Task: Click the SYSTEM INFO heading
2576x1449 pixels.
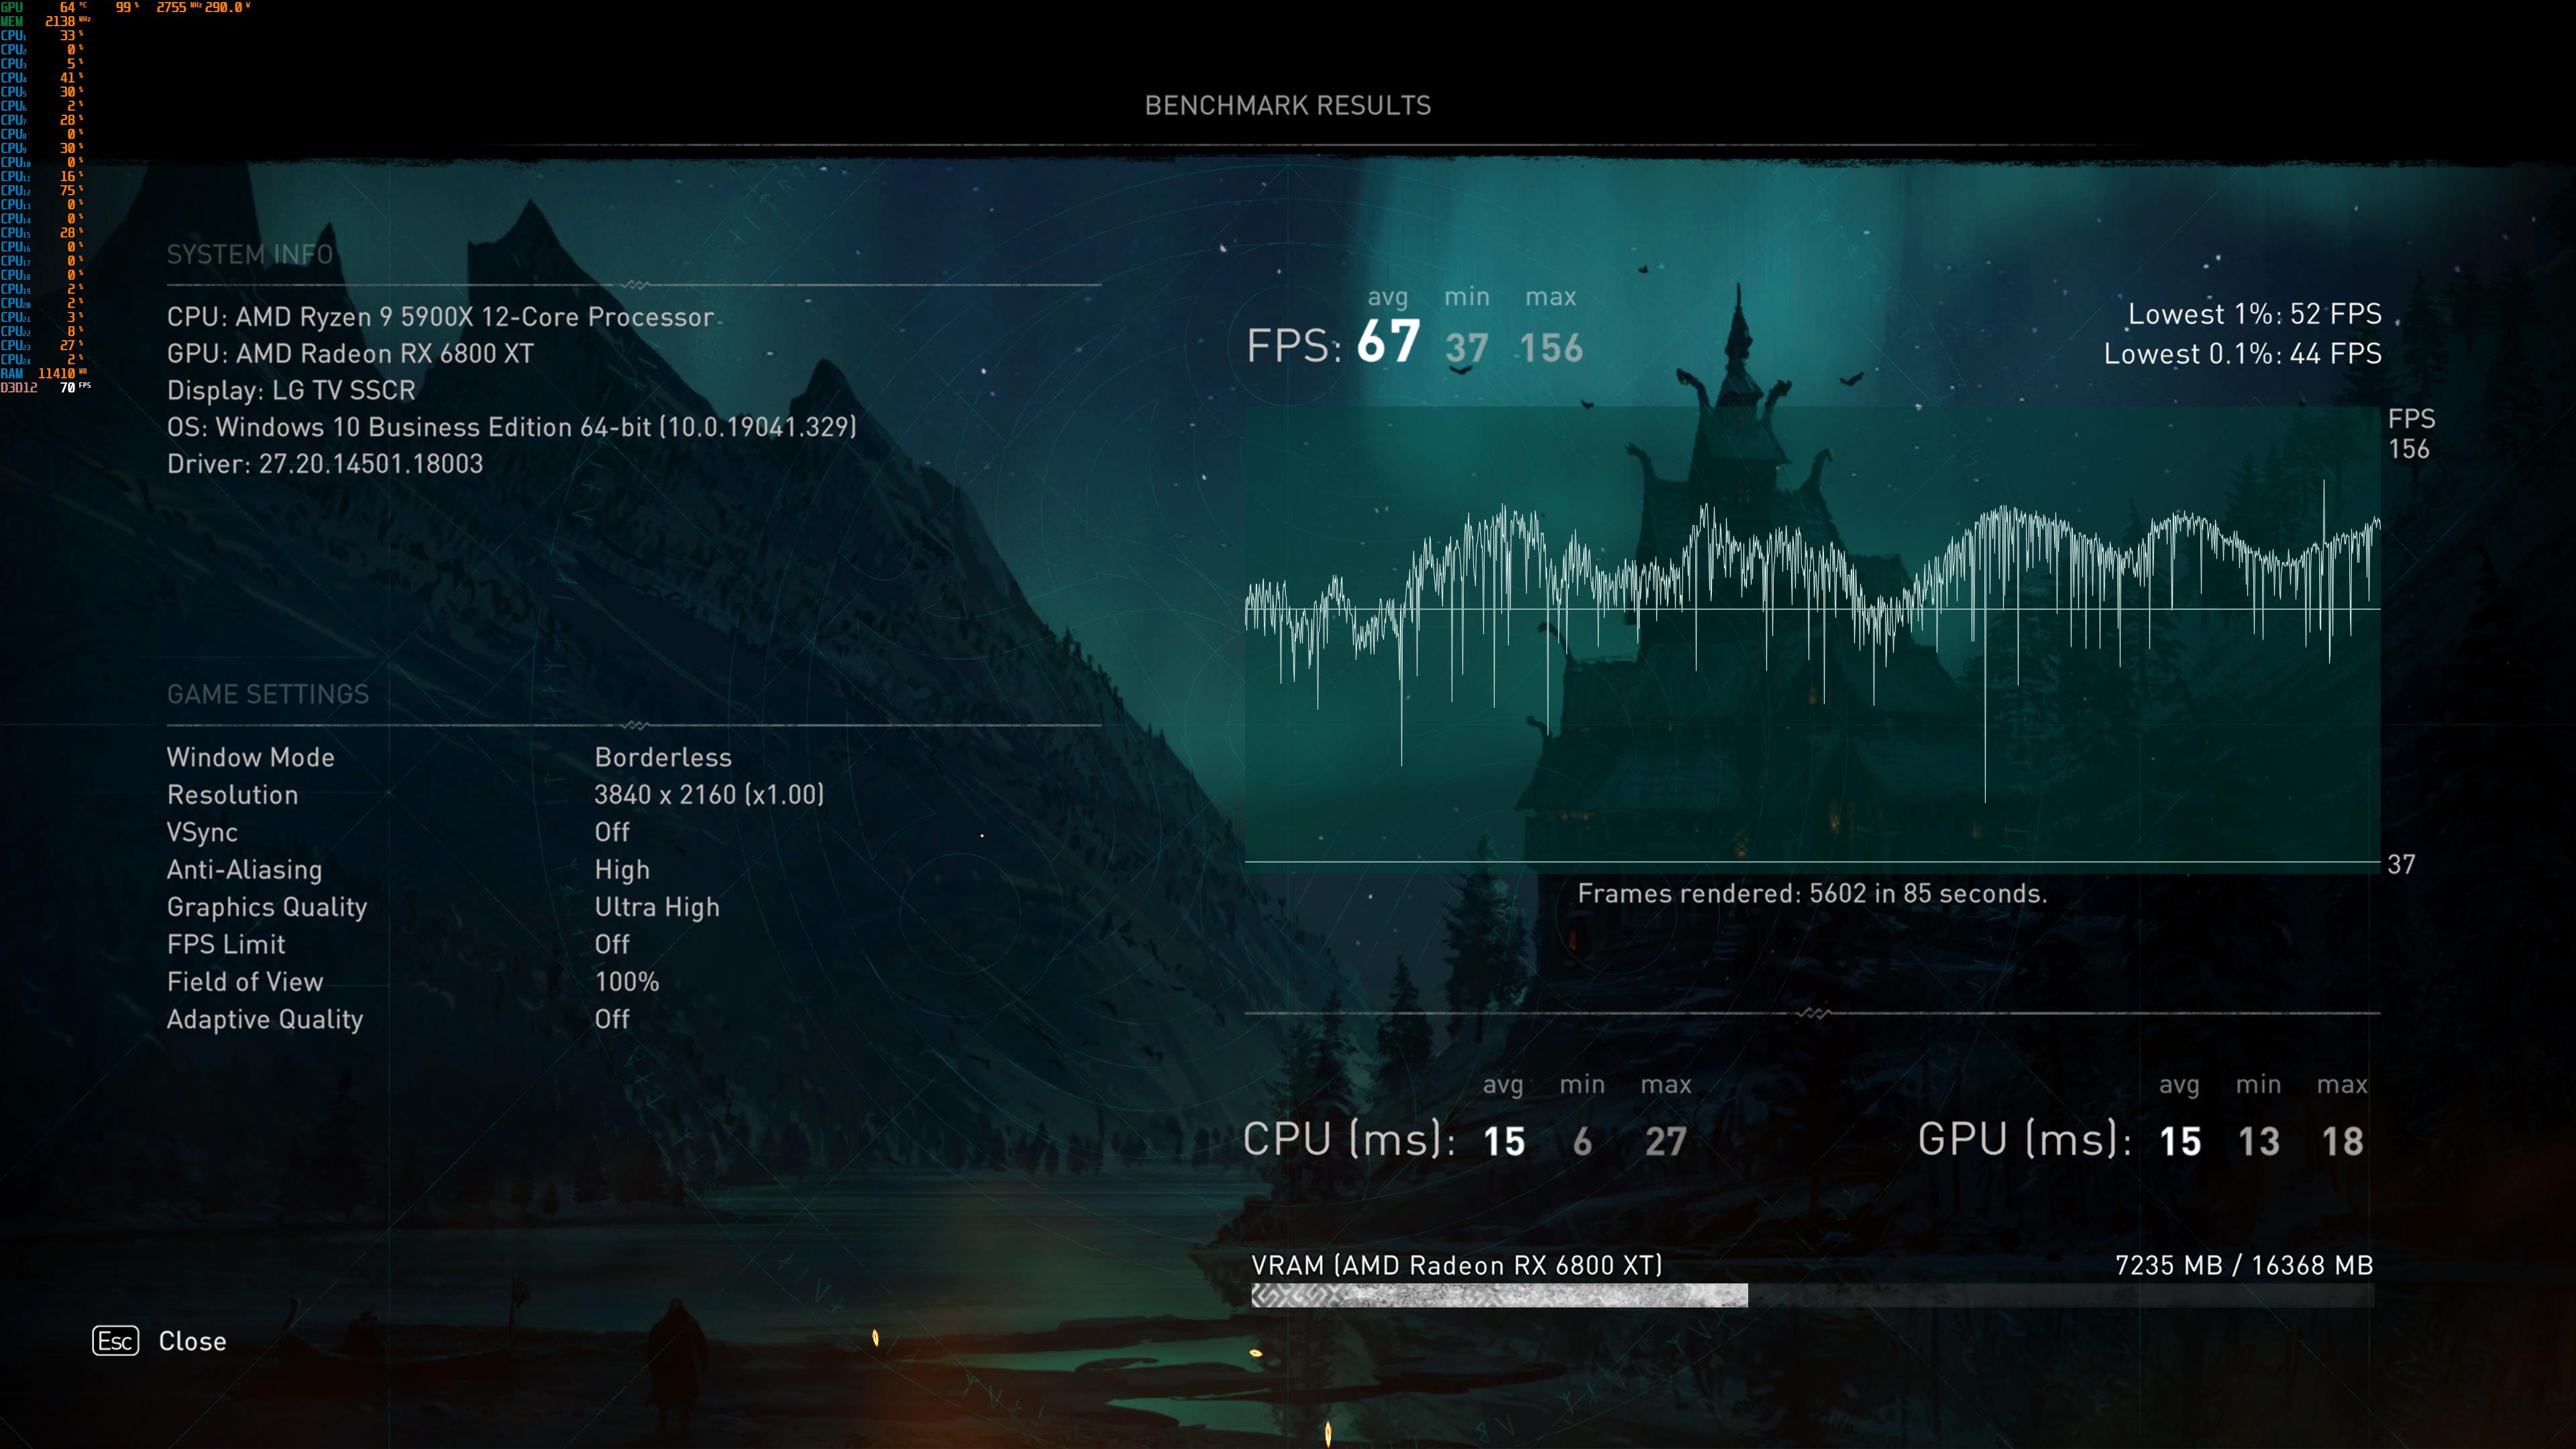Action: click(250, 254)
